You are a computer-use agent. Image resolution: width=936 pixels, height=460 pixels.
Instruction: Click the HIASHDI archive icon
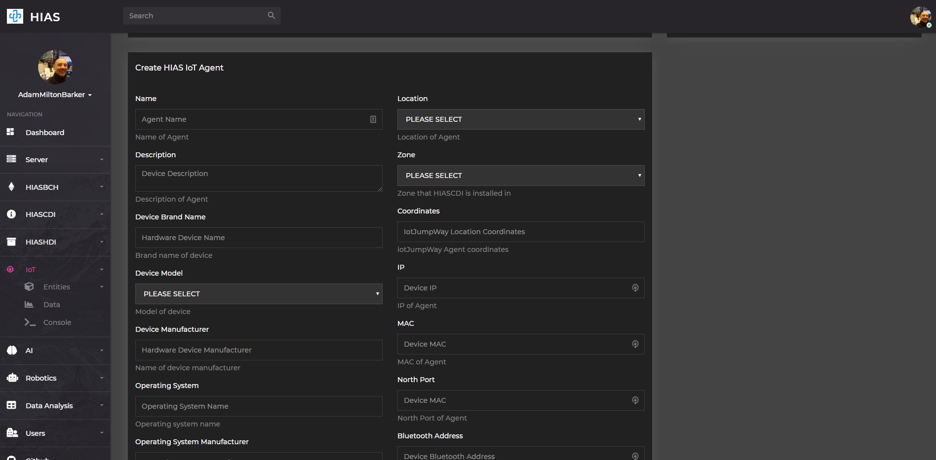coord(11,242)
